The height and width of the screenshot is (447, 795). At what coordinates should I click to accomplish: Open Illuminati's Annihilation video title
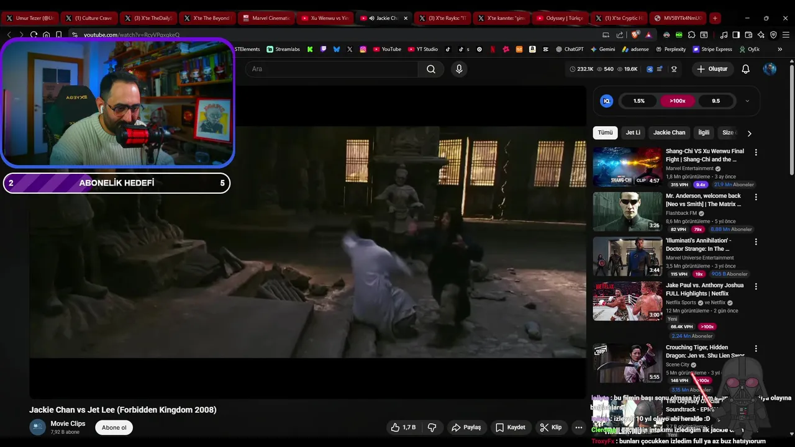[x=698, y=245]
